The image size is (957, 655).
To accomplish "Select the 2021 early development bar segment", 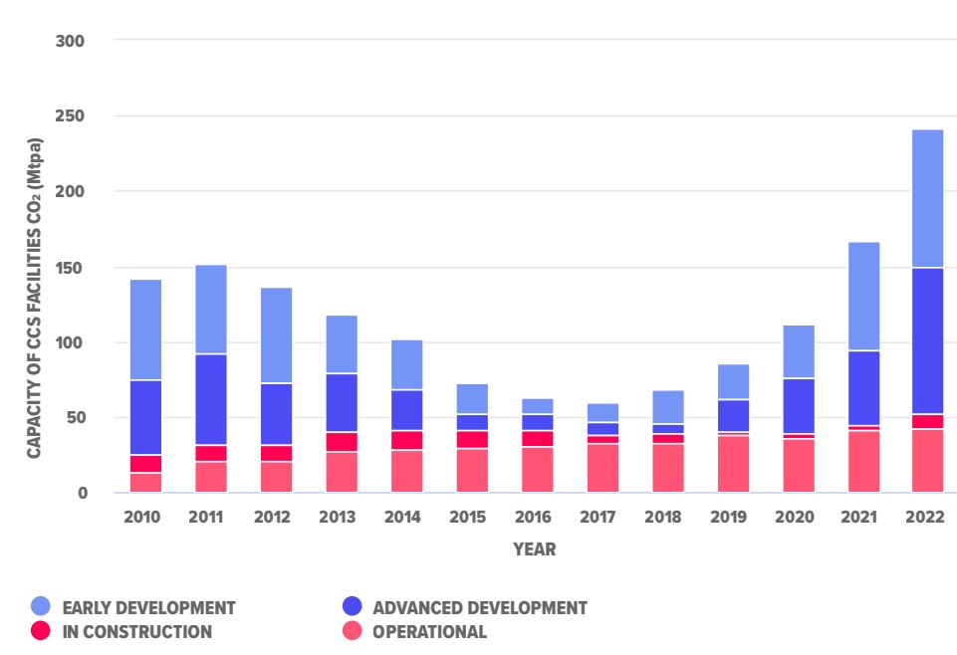I will coord(863,297).
